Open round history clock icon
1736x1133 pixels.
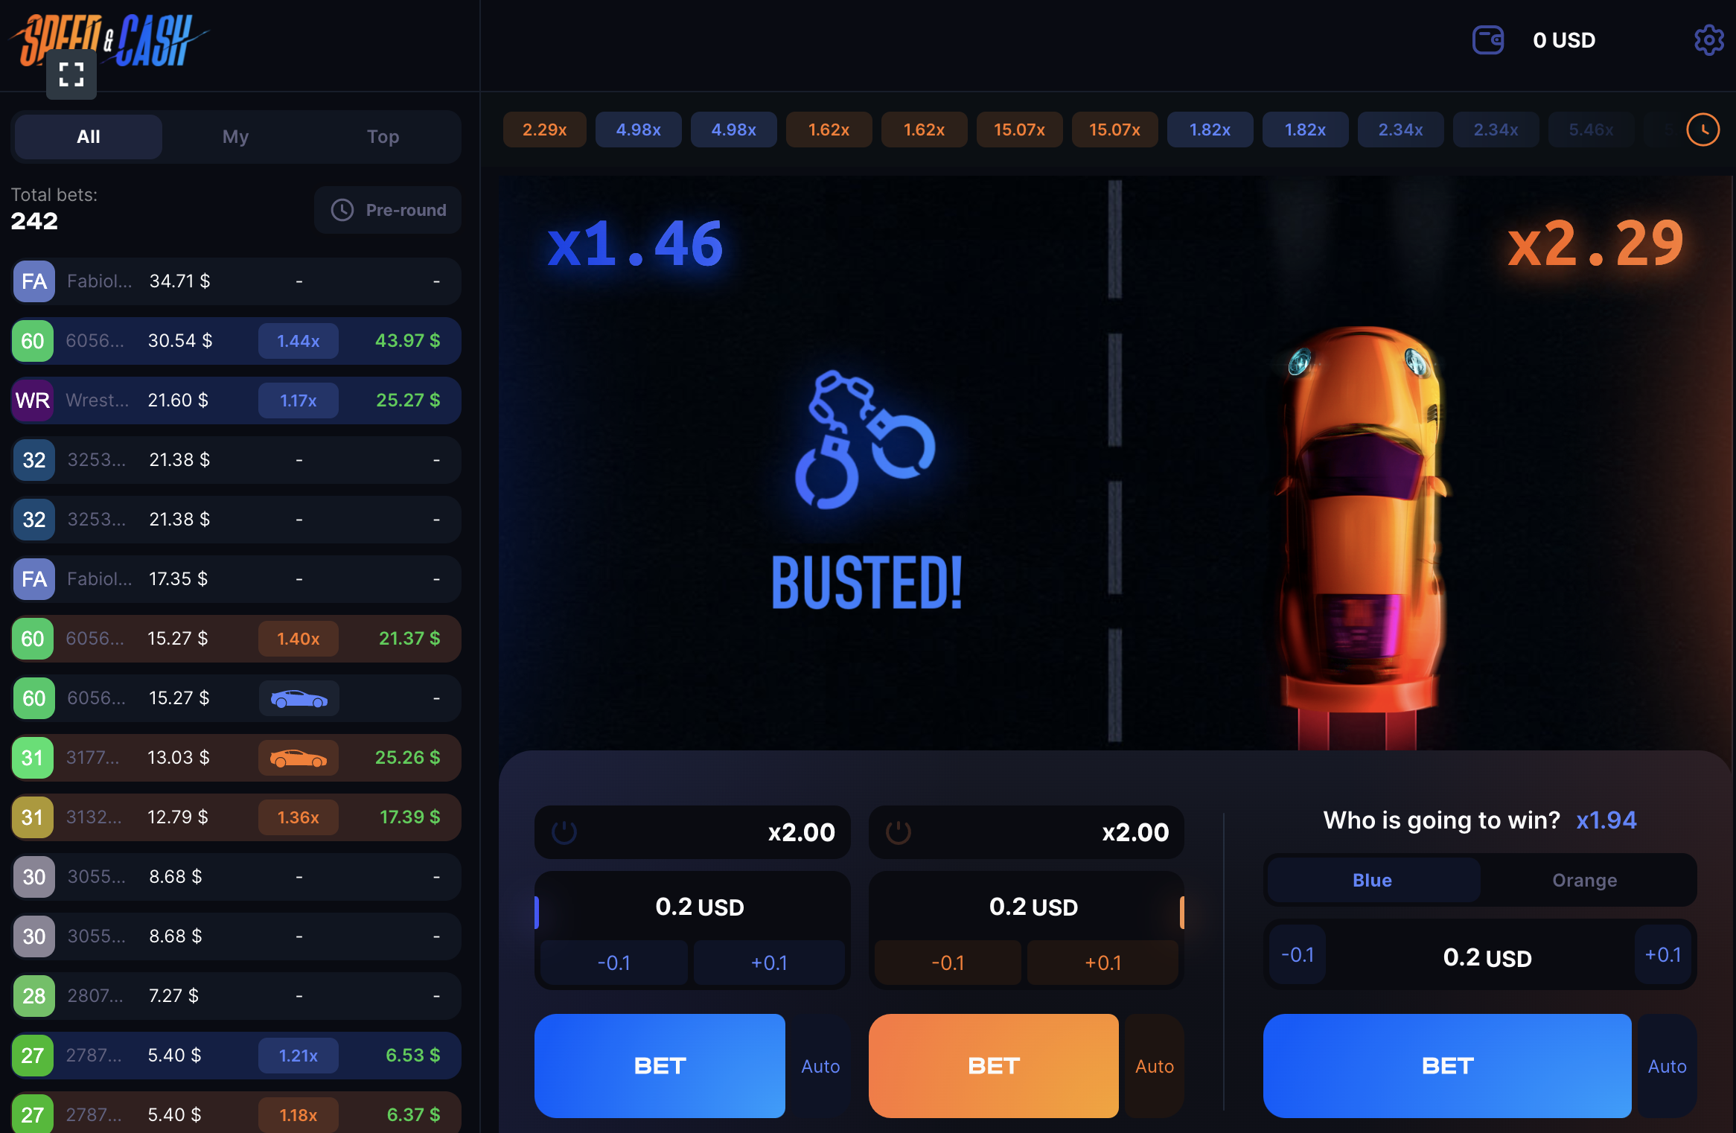[x=1703, y=130]
